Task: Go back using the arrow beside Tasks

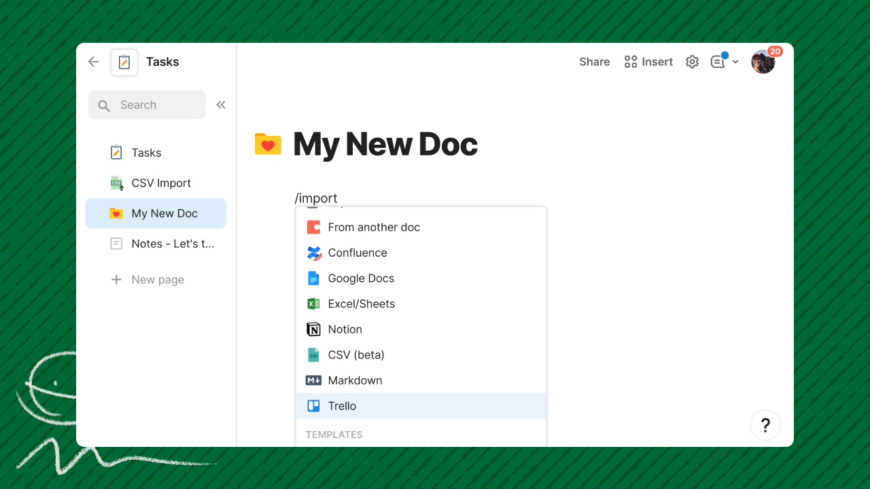Action: point(93,62)
